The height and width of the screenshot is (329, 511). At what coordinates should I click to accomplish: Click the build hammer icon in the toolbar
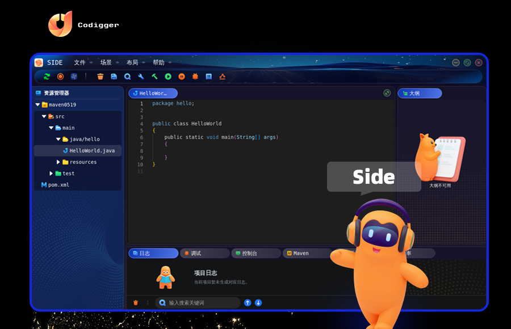click(155, 76)
